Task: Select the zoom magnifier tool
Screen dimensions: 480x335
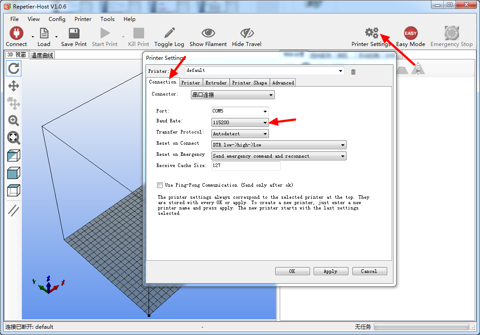Action: [14, 121]
